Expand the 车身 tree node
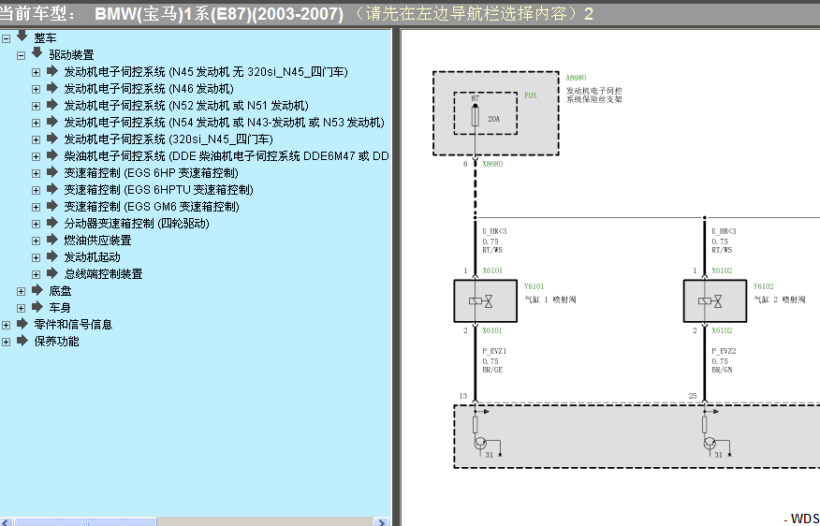The image size is (820, 526). pyautogui.click(x=21, y=309)
